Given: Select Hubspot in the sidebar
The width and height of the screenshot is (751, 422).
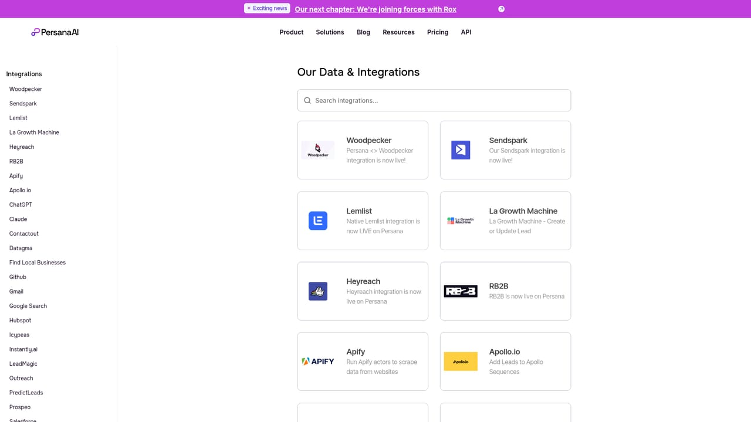Looking at the screenshot, I should point(20,321).
